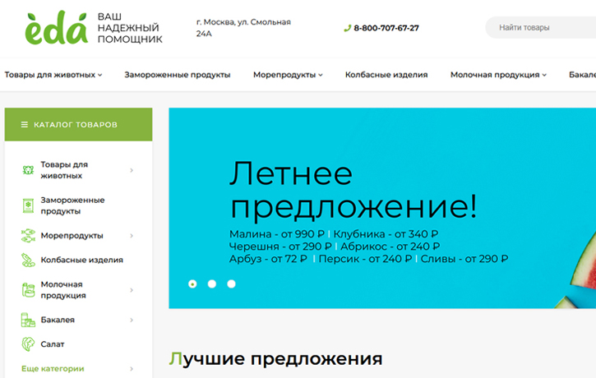Screen dimensions: 596x378
Task: Click the grocery icon next to Бакалея
Action: pyautogui.click(x=28, y=320)
